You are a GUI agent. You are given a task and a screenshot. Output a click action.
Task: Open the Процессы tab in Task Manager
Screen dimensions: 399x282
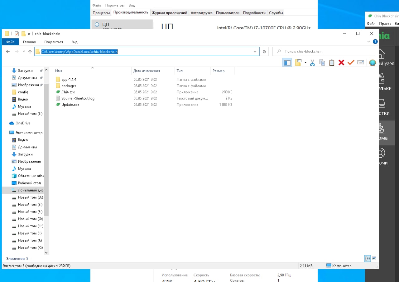(x=101, y=13)
